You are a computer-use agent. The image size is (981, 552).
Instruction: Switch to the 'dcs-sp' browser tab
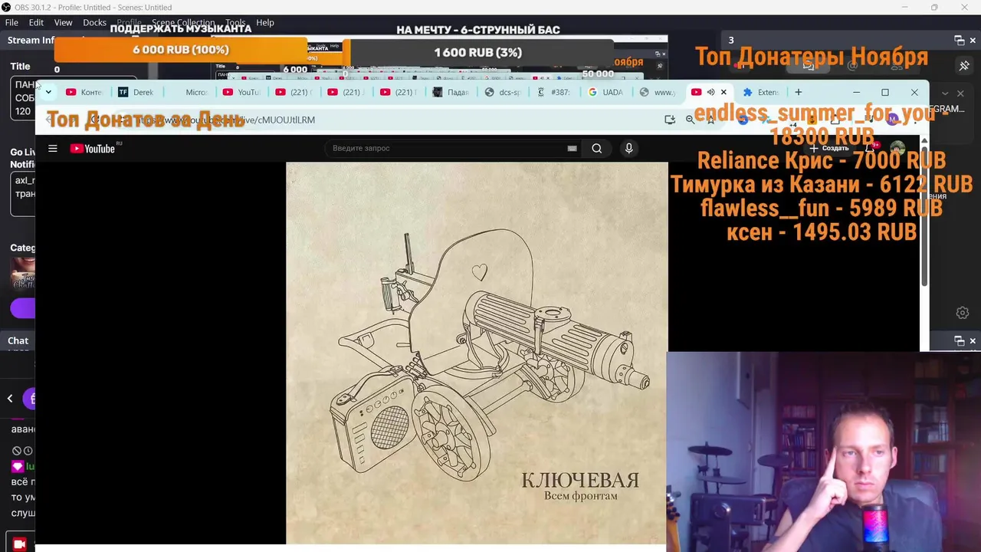point(502,92)
